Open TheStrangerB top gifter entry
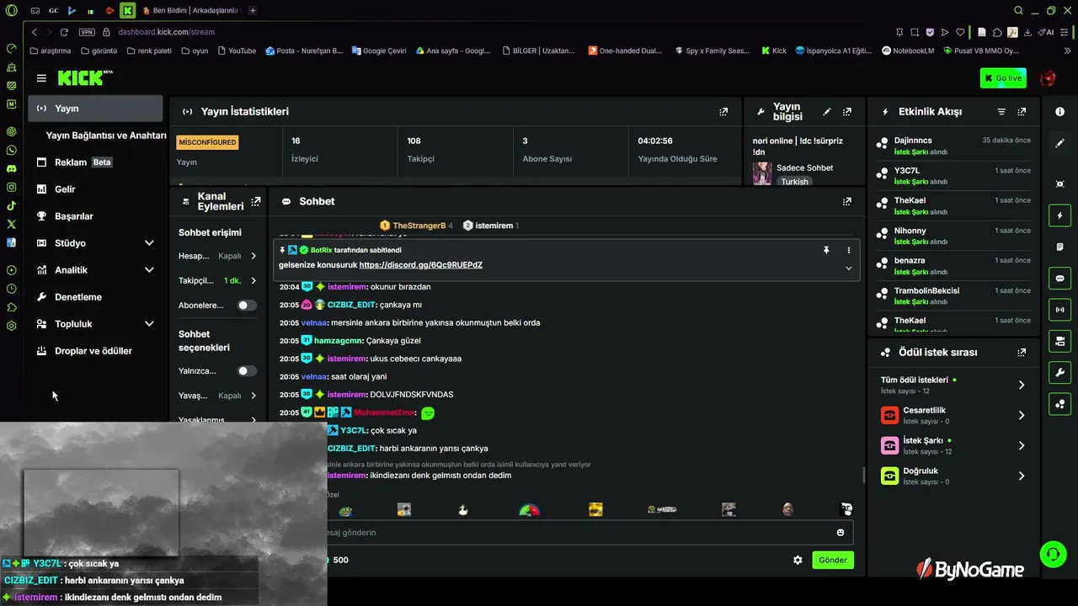This screenshot has width=1078, height=606. tap(416, 226)
